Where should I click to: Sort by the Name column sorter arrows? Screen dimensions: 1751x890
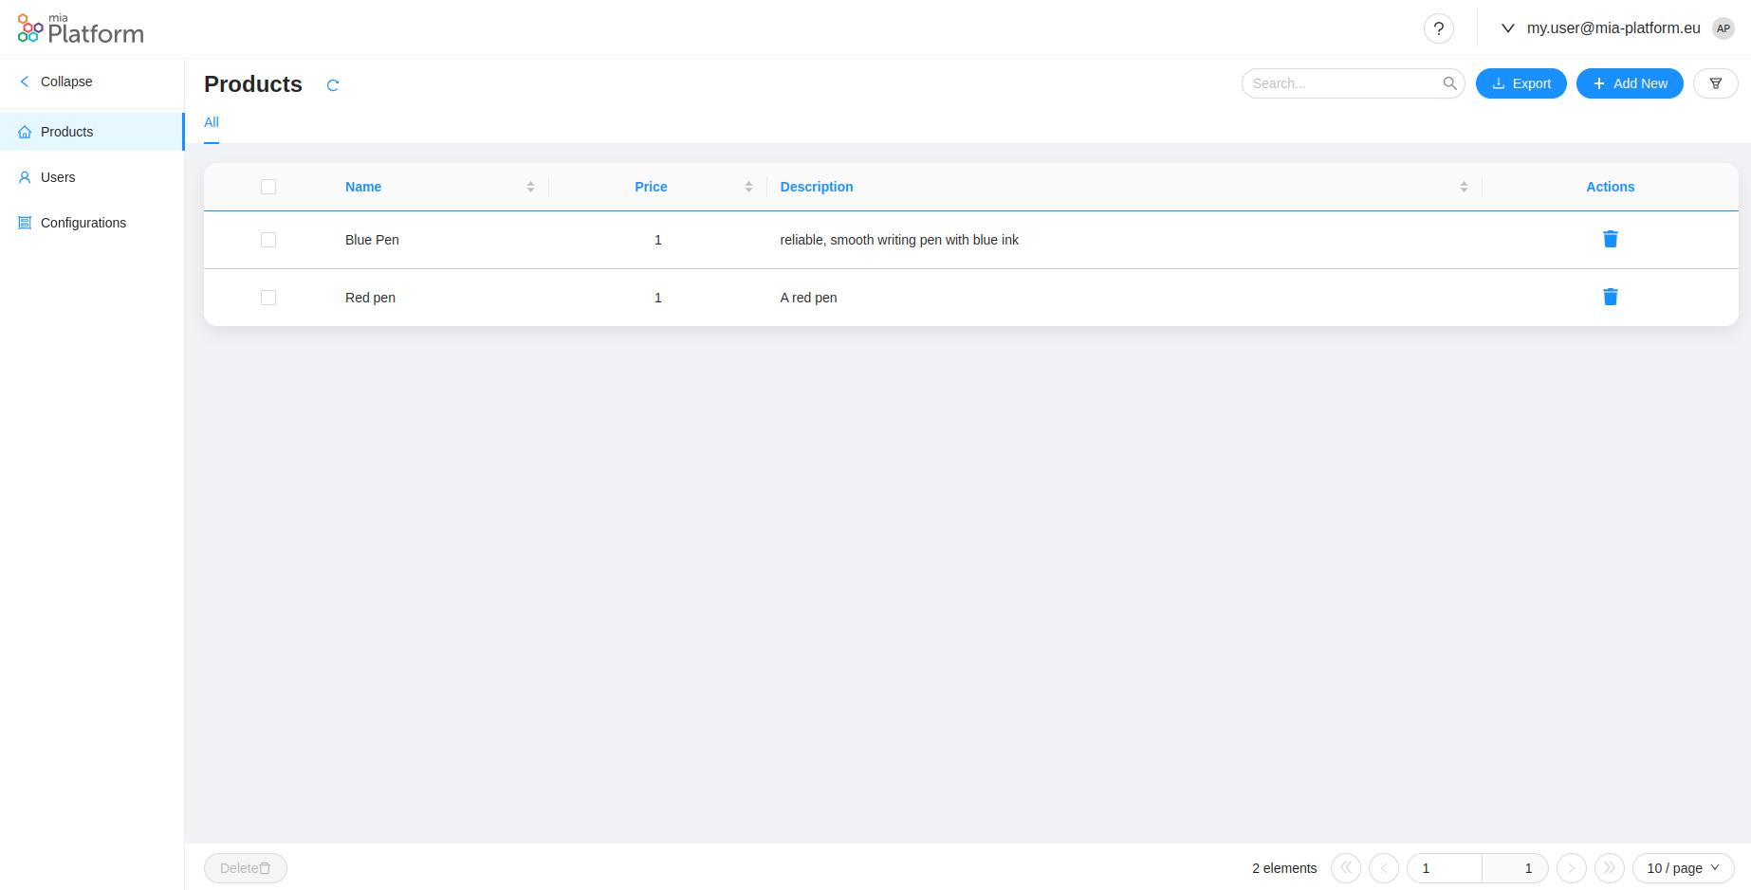[x=531, y=187]
